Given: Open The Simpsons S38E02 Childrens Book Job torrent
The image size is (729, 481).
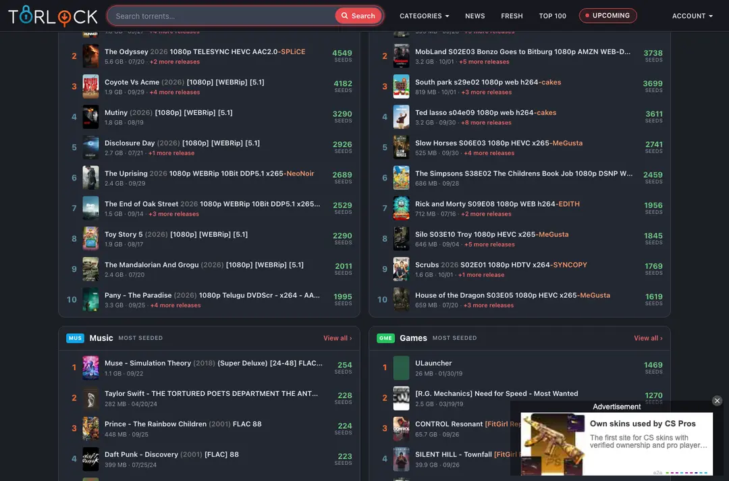Looking at the screenshot, I should click(x=524, y=174).
